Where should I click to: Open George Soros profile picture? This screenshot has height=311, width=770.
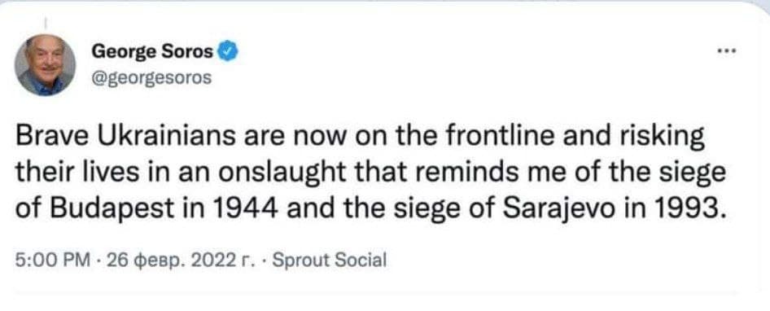(x=45, y=65)
